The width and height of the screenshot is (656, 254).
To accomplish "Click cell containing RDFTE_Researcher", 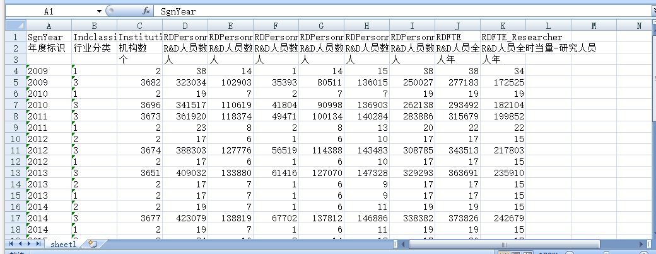I will pyautogui.click(x=503, y=37).
